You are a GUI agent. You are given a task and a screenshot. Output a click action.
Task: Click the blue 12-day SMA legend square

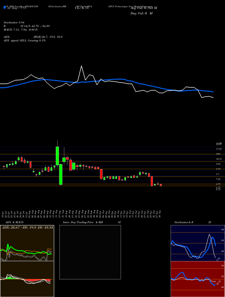[5, 8]
